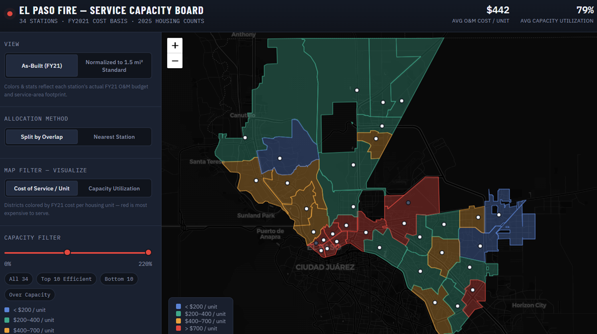Click the Horizon City map label
This screenshot has height=334, width=597.
(529, 305)
